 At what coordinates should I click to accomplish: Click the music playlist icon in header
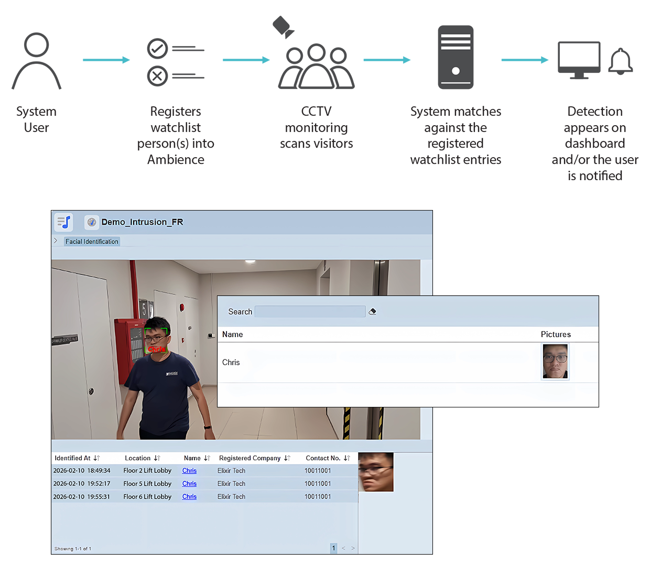click(x=63, y=222)
